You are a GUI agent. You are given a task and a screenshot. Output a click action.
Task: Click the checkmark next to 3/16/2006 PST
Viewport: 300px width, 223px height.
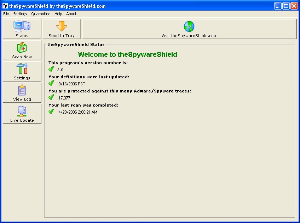[x=51, y=83]
